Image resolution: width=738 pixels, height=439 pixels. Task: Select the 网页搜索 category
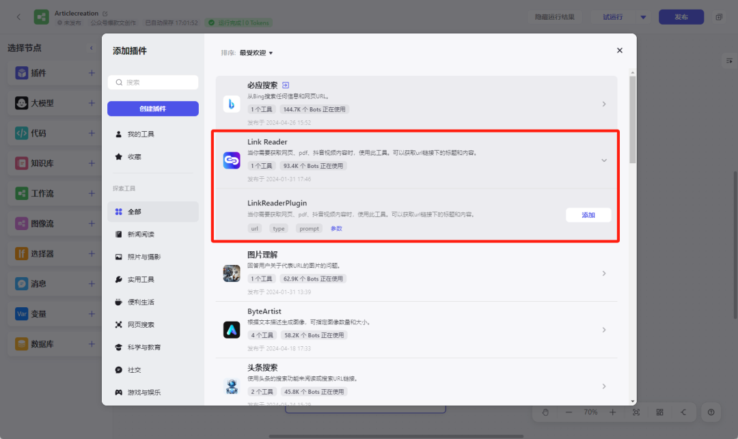[x=152, y=324]
